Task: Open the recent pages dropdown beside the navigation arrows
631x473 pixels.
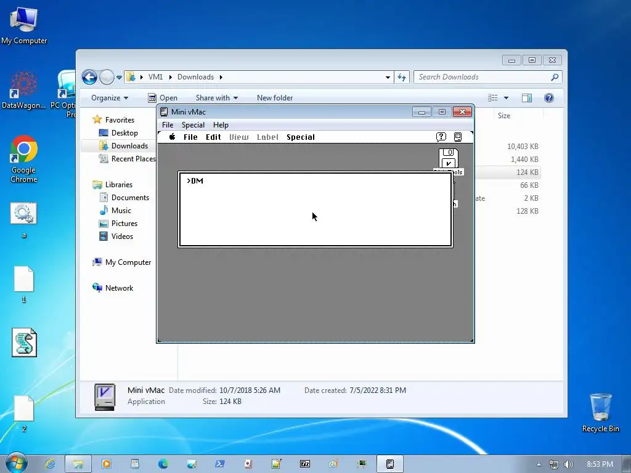Action: [119, 77]
